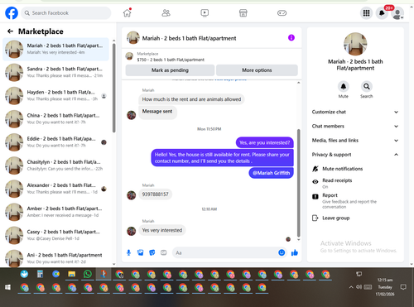Open Sandra conversation in list
The height and width of the screenshot is (307, 414).
tap(55, 72)
